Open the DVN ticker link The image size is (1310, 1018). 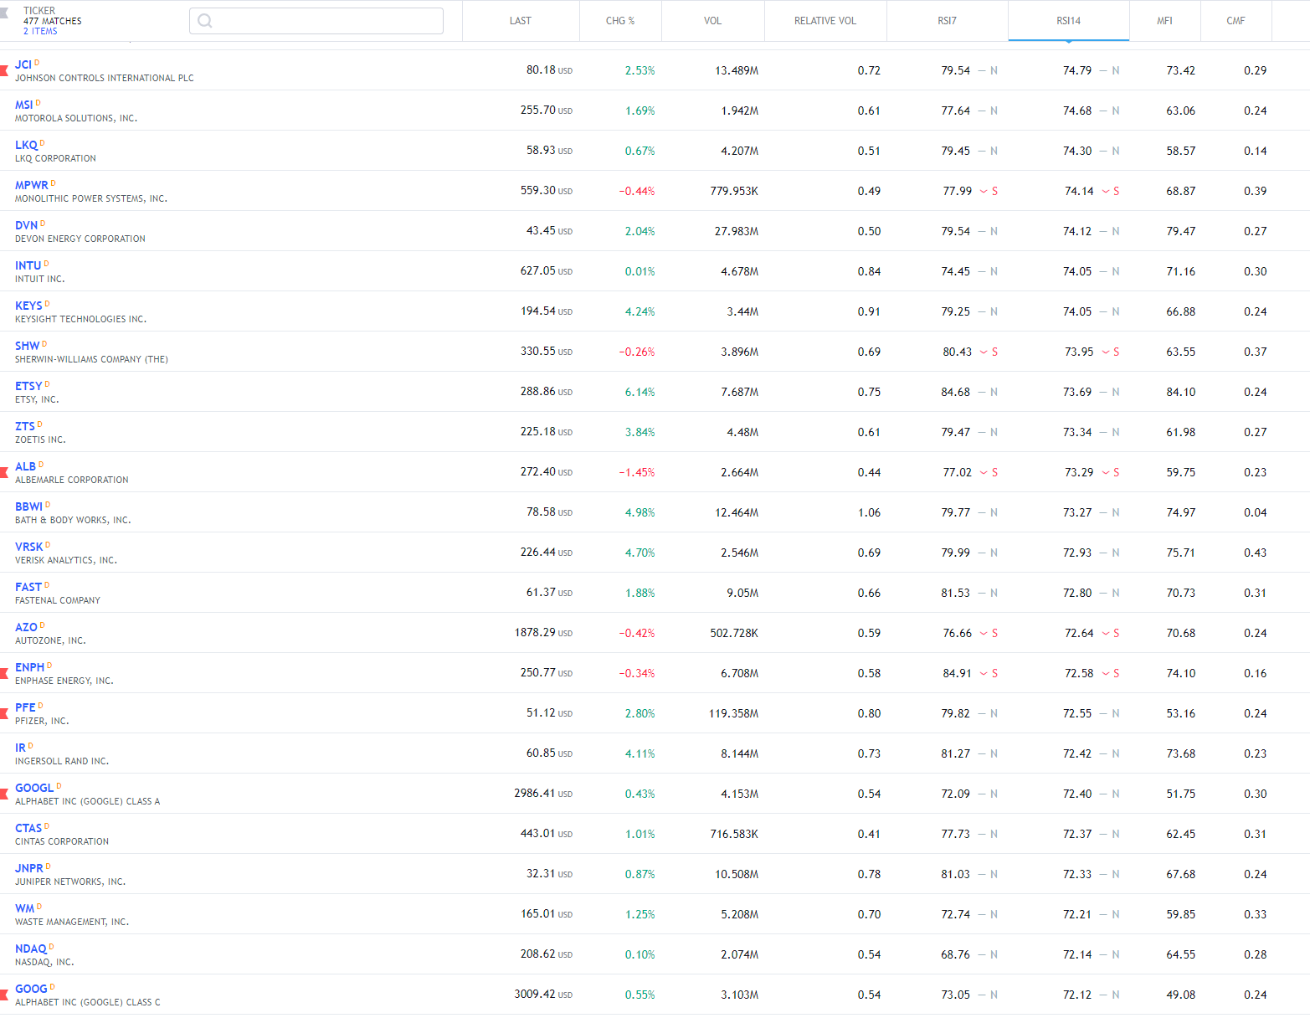[x=26, y=225]
